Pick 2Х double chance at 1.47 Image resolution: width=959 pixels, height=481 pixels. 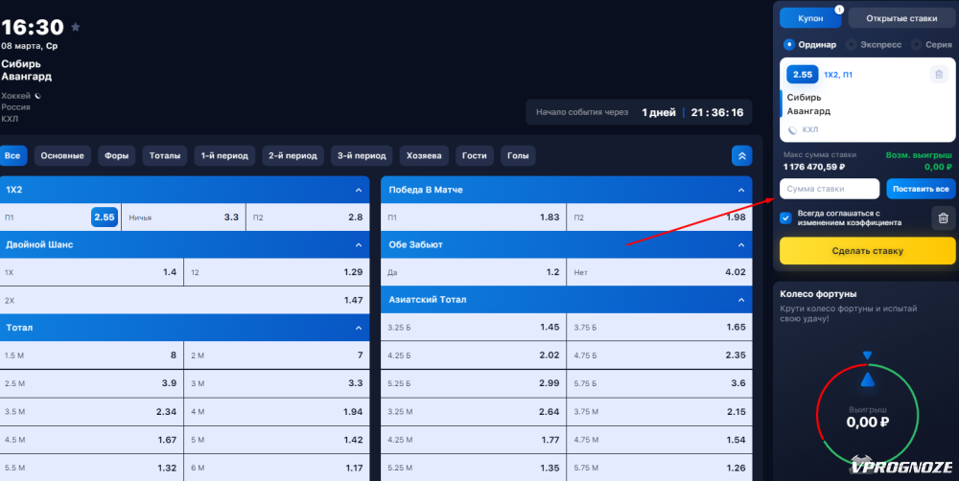[184, 300]
